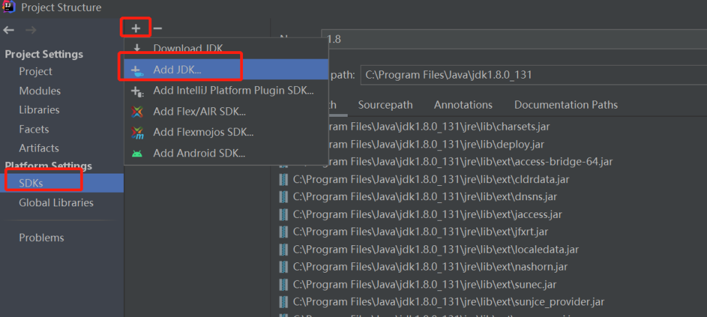Click the IntelliJ logo in the title bar

click(9, 7)
